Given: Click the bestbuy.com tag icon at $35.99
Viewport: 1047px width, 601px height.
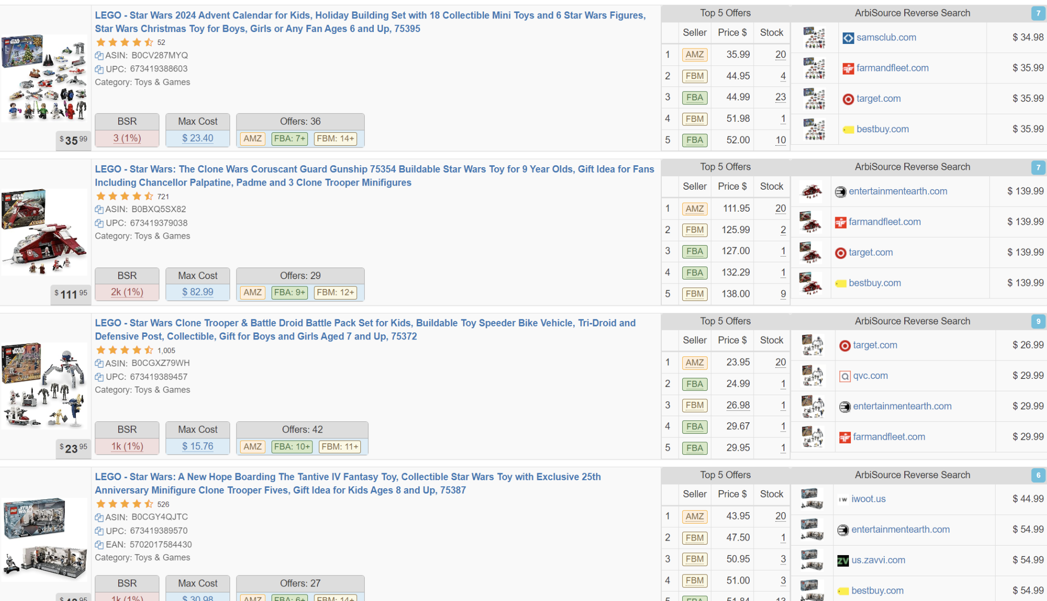Looking at the screenshot, I should pyautogui.click(x=848, y=130).
